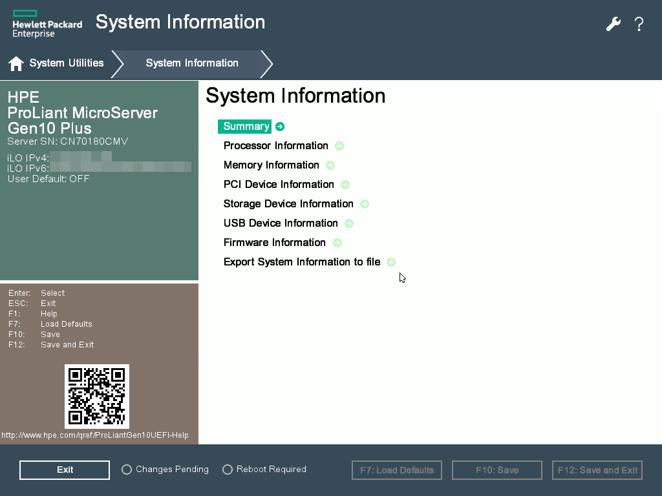Viewport: 662px width, 496px height.
Task: Click the Server SN: CN70180CMV text
Action: tap(67, 141)
